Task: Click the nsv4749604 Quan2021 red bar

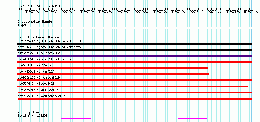Action: tap(113, 74)
